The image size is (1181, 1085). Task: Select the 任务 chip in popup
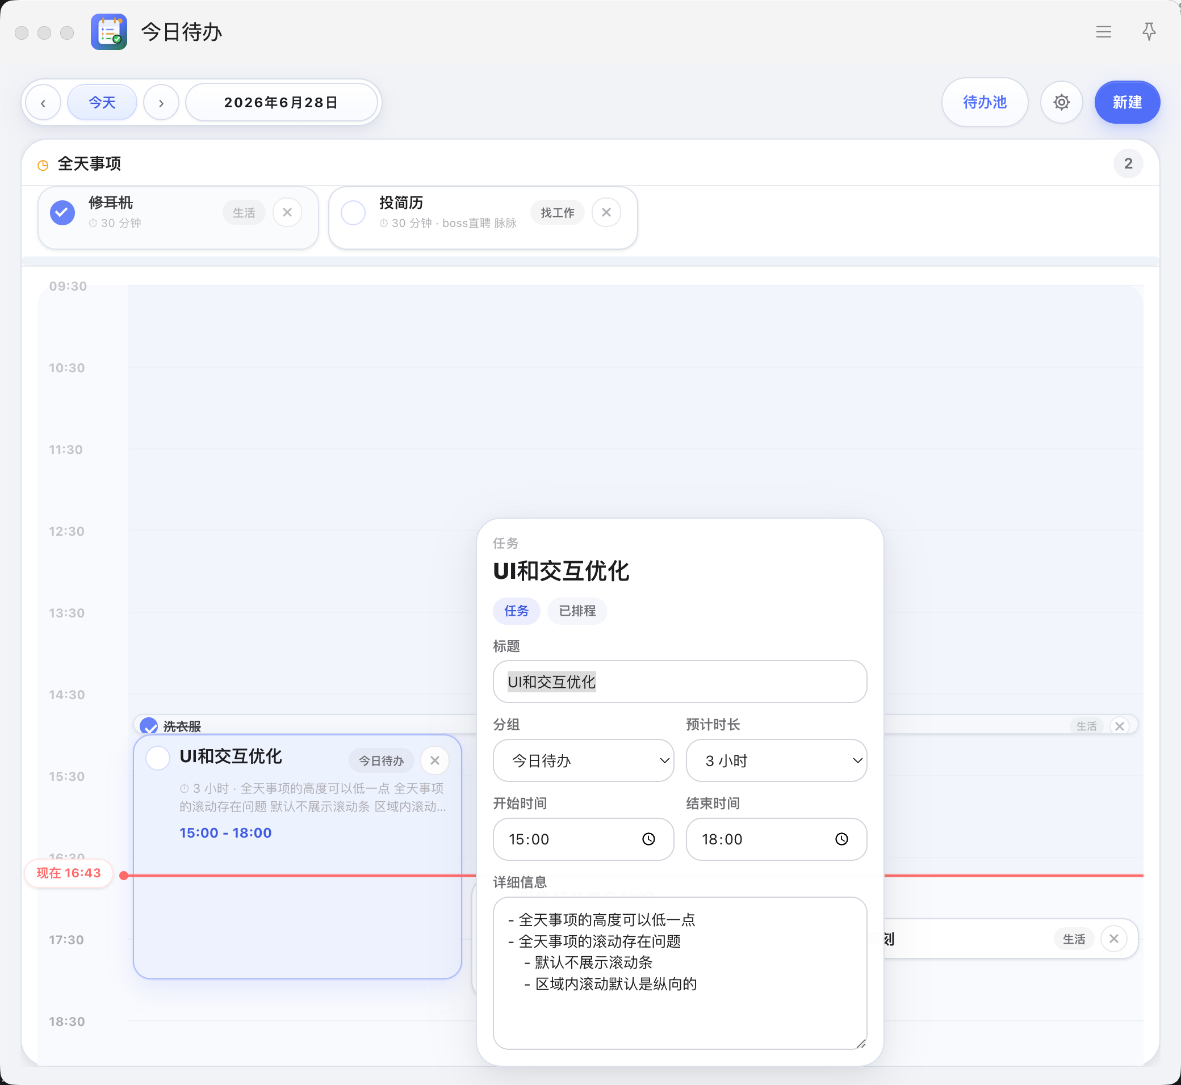coord(517,611)
